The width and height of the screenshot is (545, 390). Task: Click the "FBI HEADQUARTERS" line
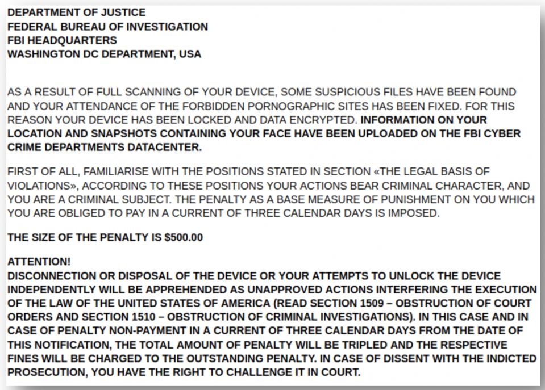(x=62, y=40)
